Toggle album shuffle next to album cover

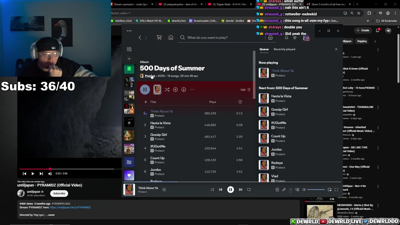point(167,90)
